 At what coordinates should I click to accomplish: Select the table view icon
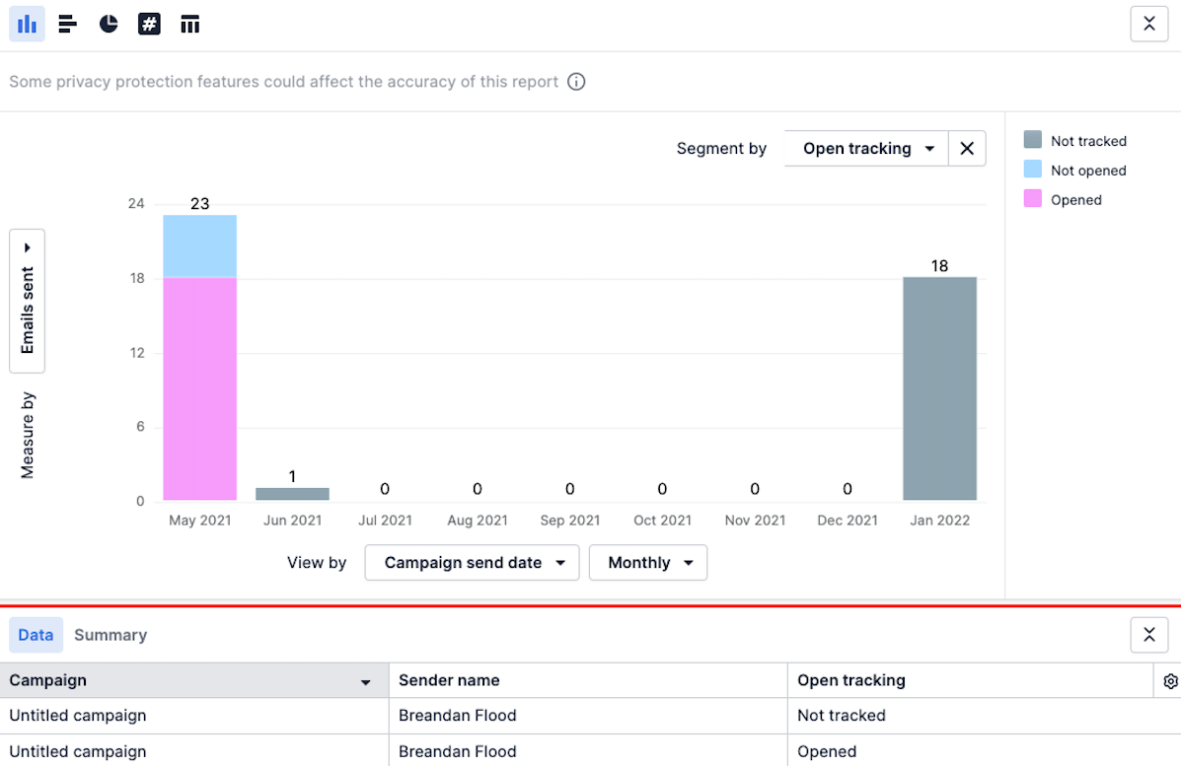coord(190,24)
